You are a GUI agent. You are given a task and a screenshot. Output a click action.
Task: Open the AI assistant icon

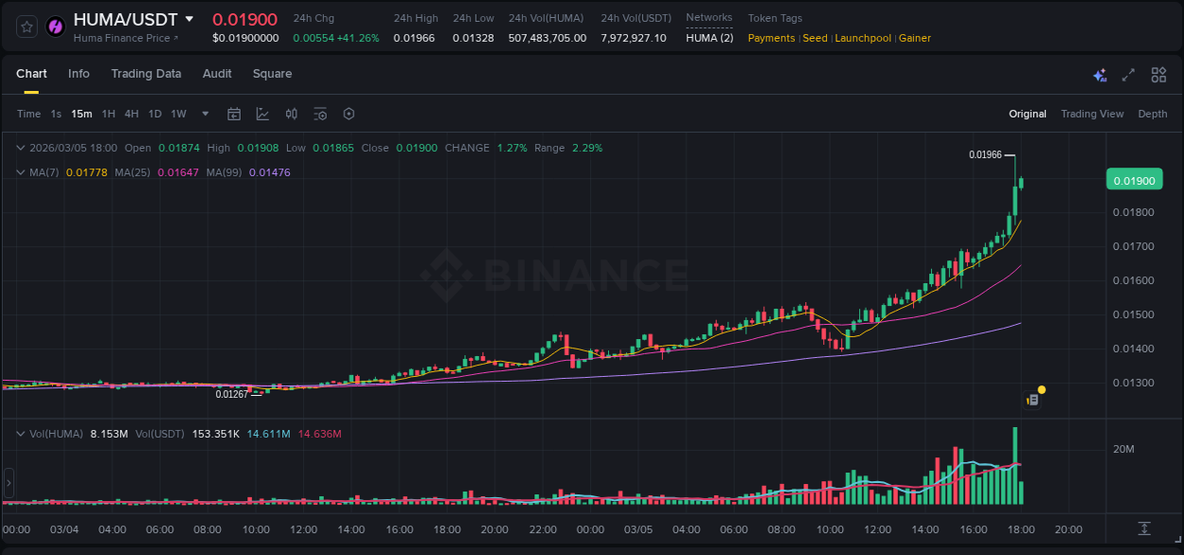(x=1099, y=75)
